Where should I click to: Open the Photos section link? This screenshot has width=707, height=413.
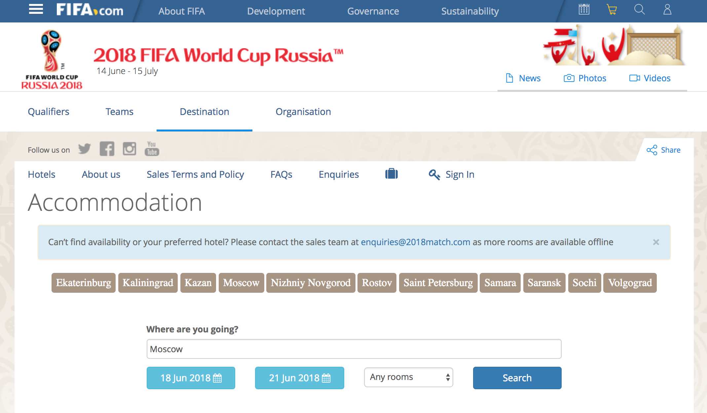(585, 78)
